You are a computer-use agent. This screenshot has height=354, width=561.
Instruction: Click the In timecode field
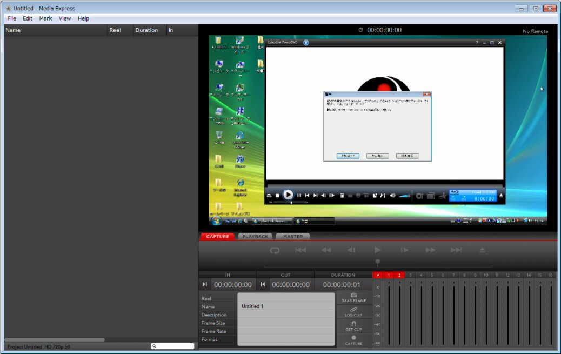click(232, 285)
